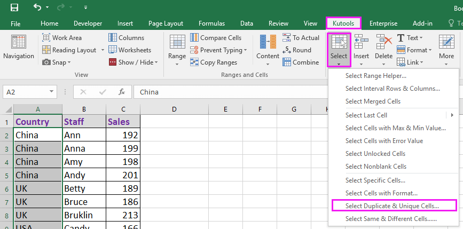Choose Select Nonblank Cells
The width and height of the screenshot is (463, 229).
coord(394,166)
